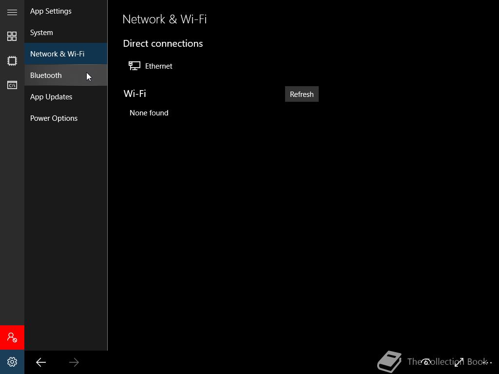Go back with the left arrow
The height and width of the screenshot is (374, 499).
click(41, 362)
